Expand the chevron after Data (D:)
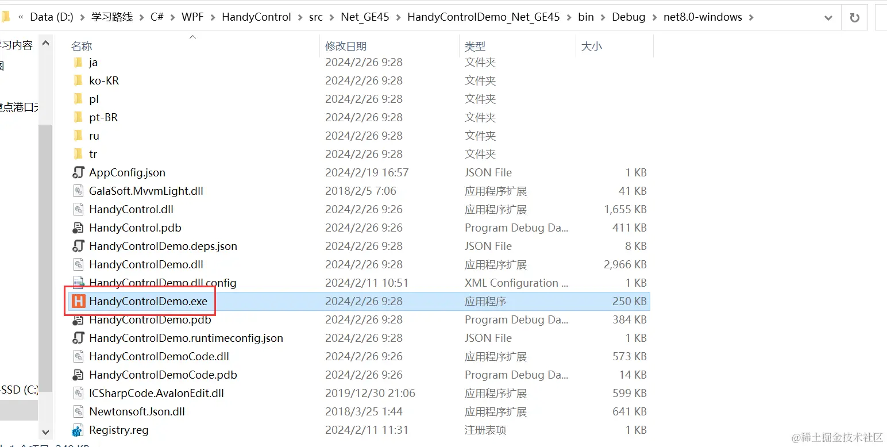This screenshot has width=887, height=447. pyautogui.click(x=82, y=17)
